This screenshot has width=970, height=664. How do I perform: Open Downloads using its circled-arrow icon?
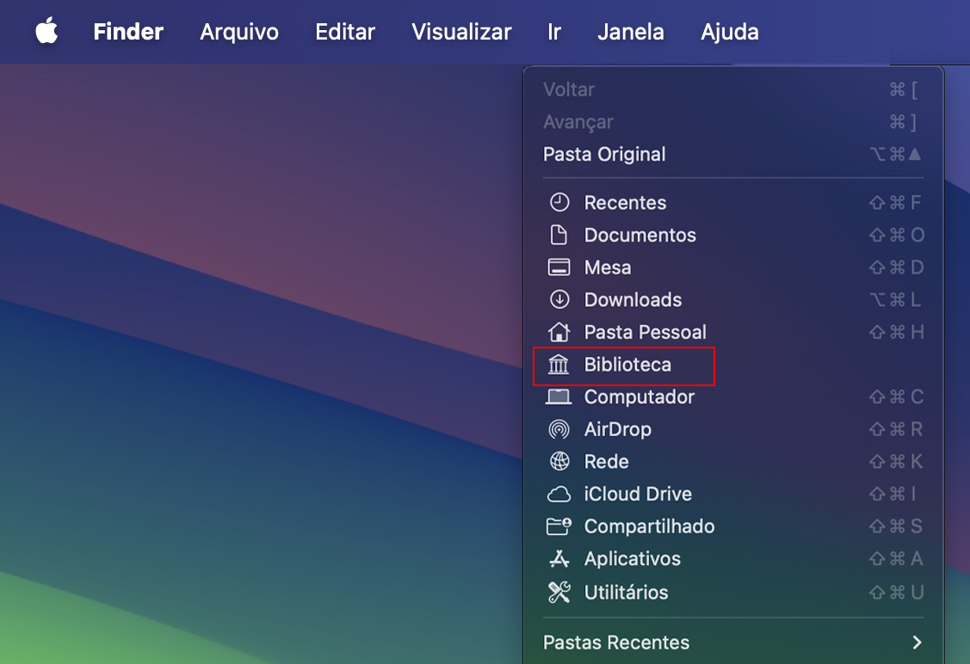(x=560, y=299)
